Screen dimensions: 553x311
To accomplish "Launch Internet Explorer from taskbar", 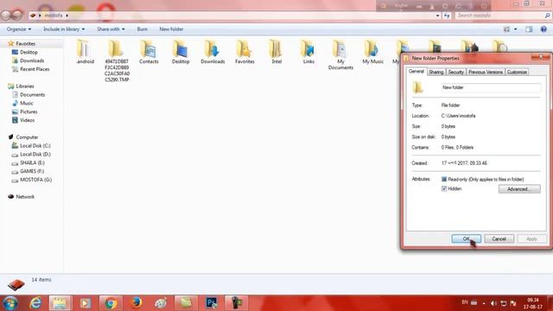I will click(x=35, y=303).
